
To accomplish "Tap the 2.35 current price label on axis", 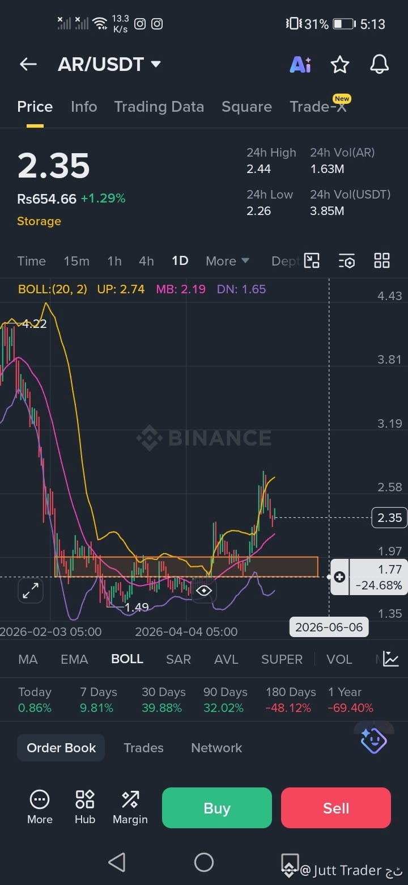I will [389, 517].
